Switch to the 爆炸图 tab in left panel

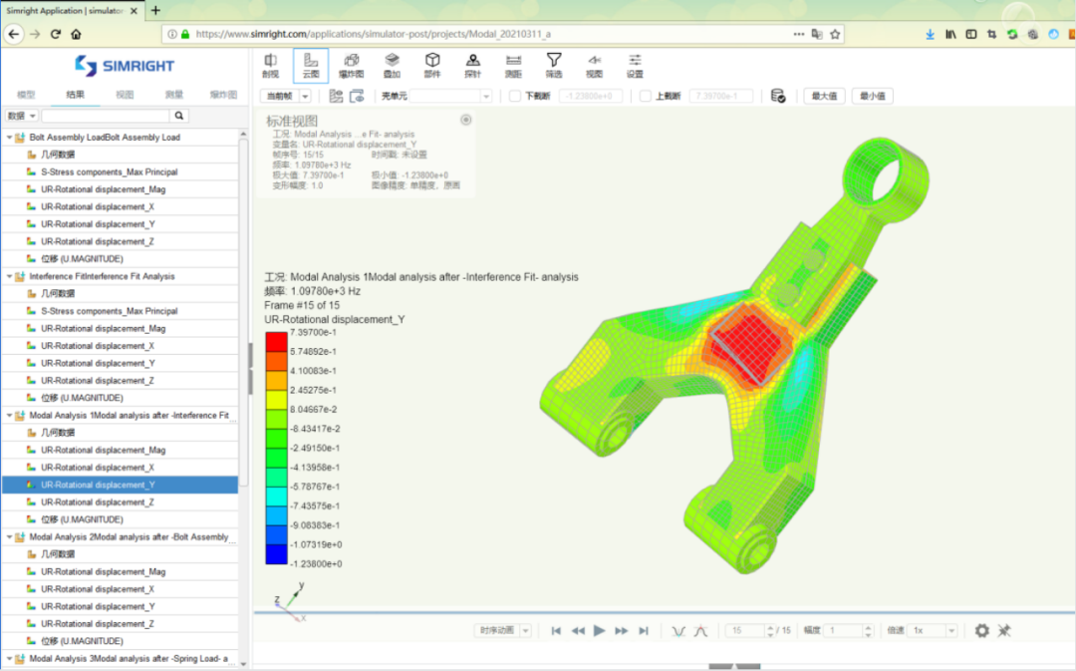click(x=223, y=95)
